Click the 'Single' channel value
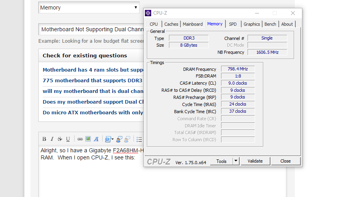This screenshot has height=197, width=362. (267, 38)
